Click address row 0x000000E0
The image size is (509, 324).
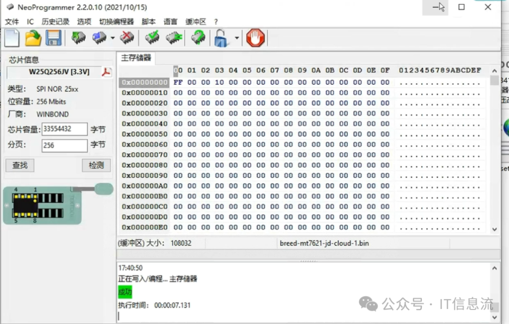point(145,227)
